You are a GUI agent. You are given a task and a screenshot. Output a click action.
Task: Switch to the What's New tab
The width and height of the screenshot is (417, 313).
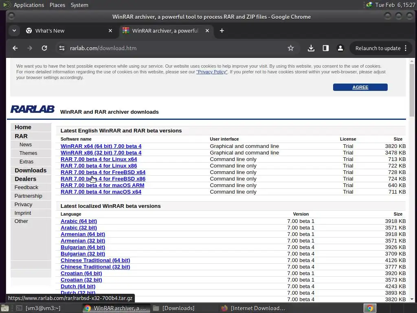[69, 31]
